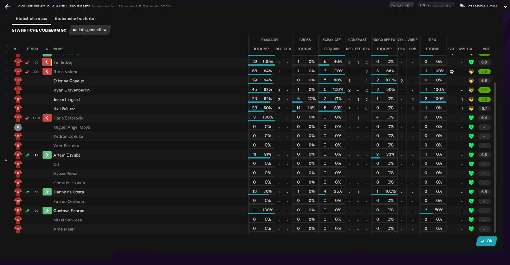Click Danny da Costa's green substituted-on chevron icon
The height and width of the screenshot is (265, 510).
(x=47, y=192)
